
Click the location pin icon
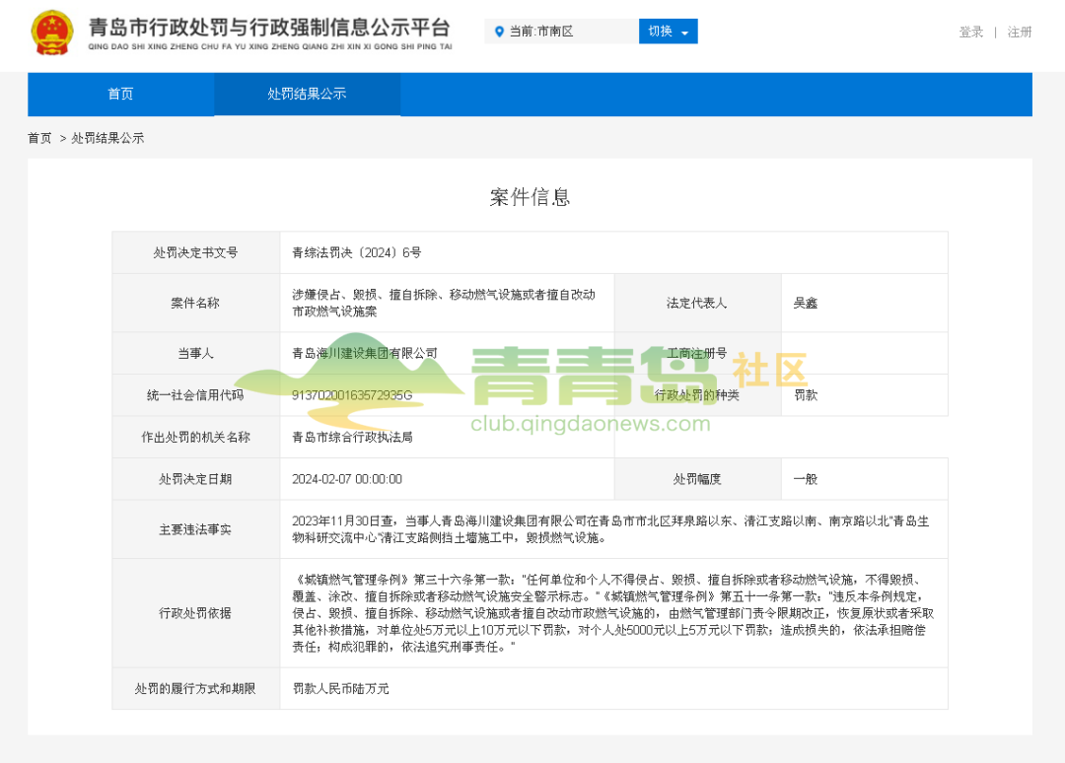tap(499, 32)
